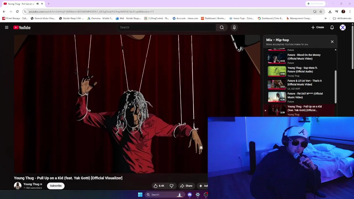Viewport: 354px width, 199px height.
Task: Close the Mix - Hip-hop playlist panel
Action: point(332,42)
